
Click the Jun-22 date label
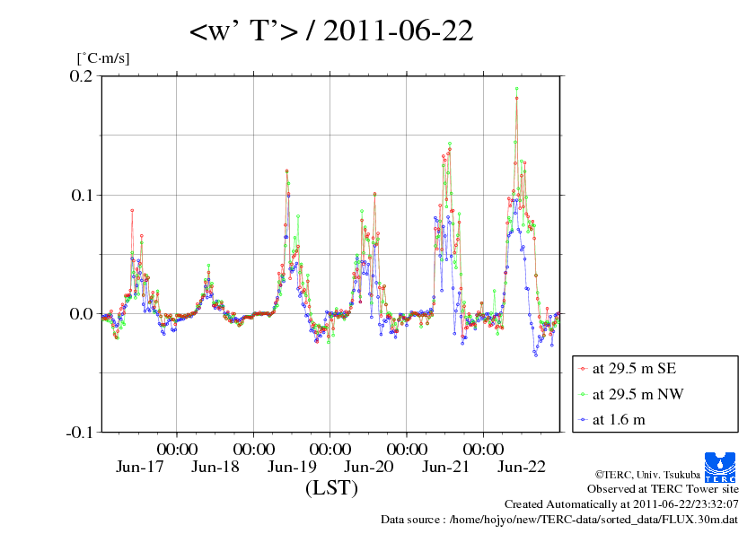tap(522, 467)
